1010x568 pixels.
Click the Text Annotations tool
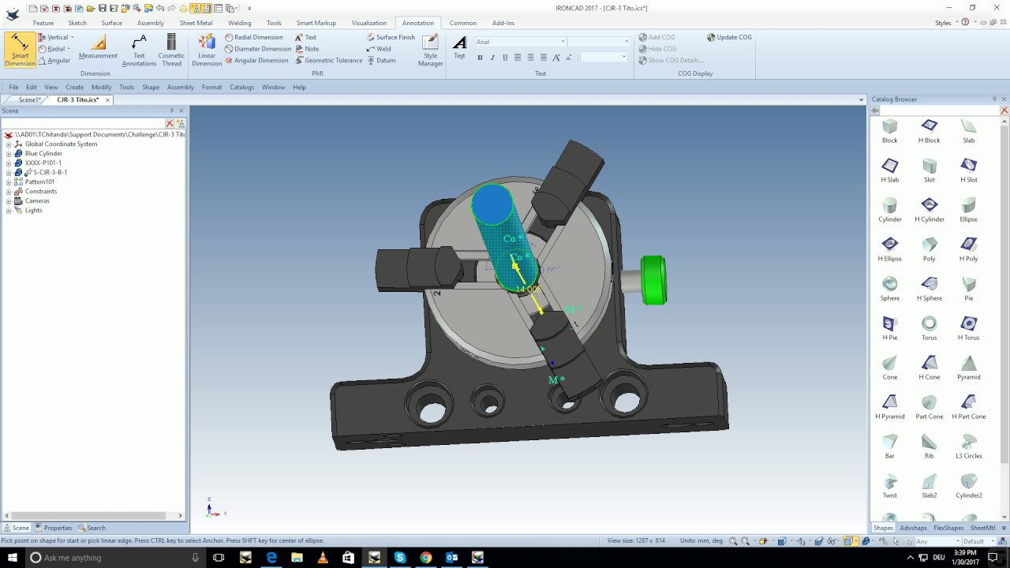[139, 50]
